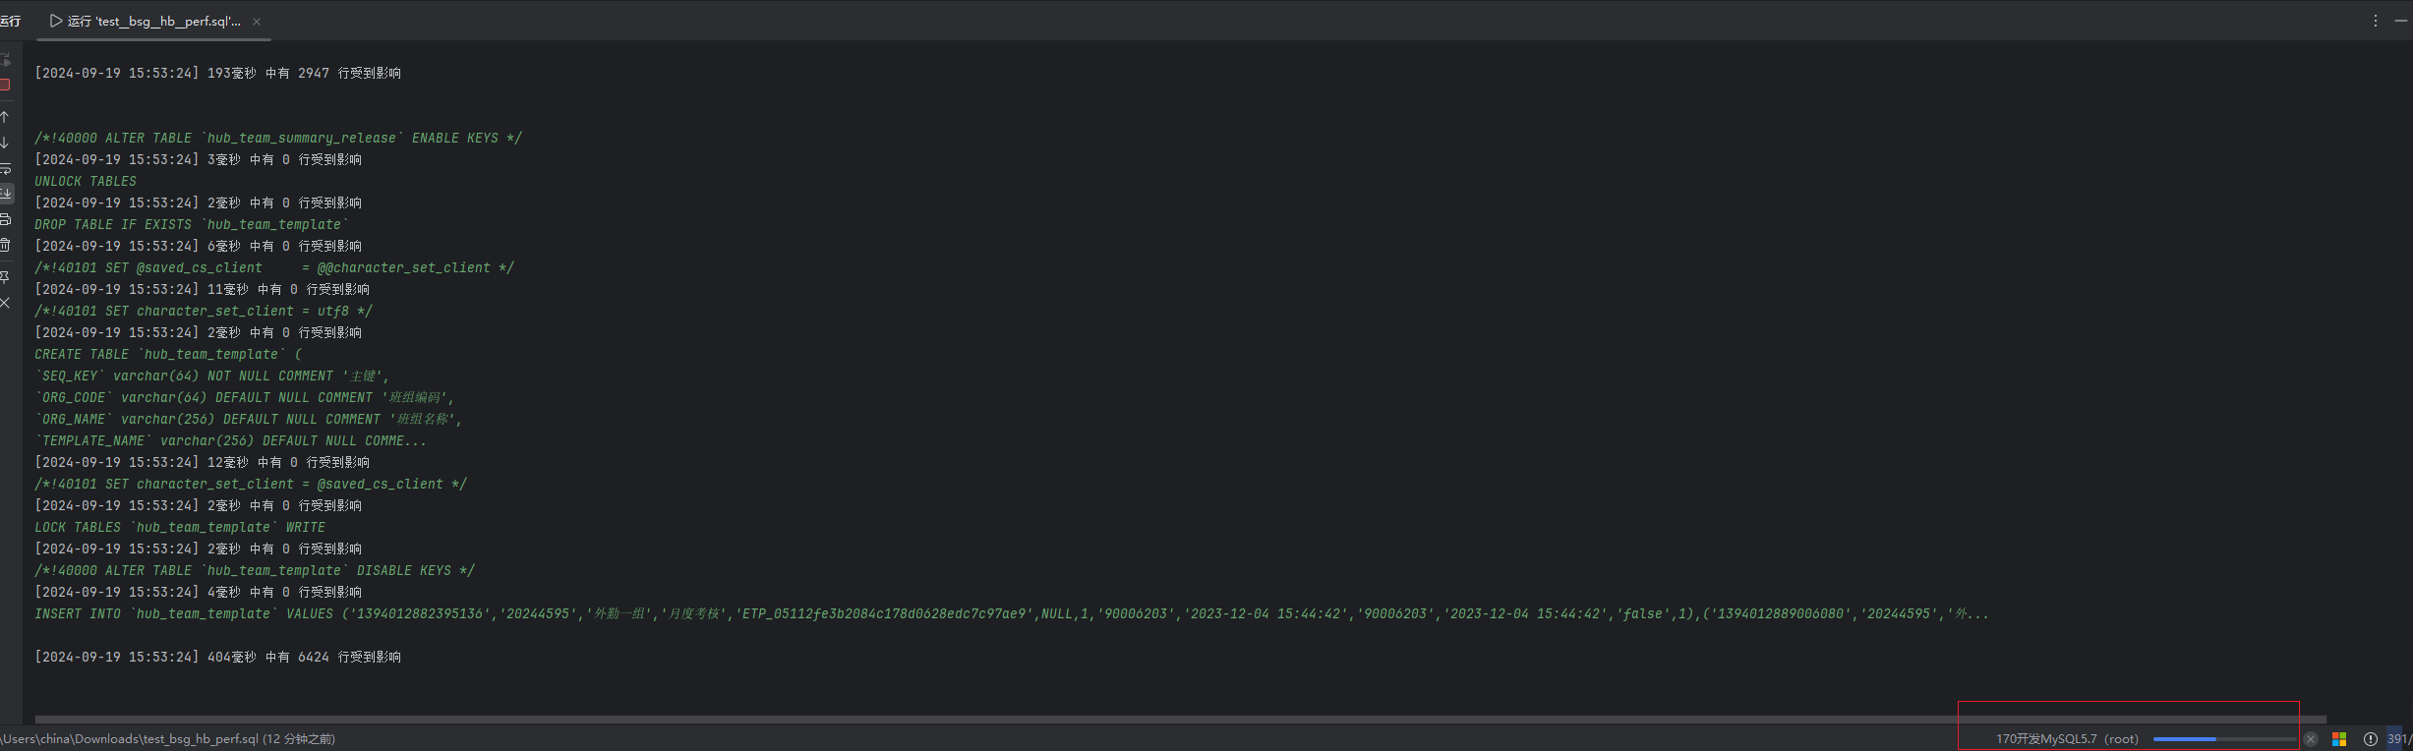
Task: Click the hide panel dash icon at the top right
Action: [x=2400, y=21]
